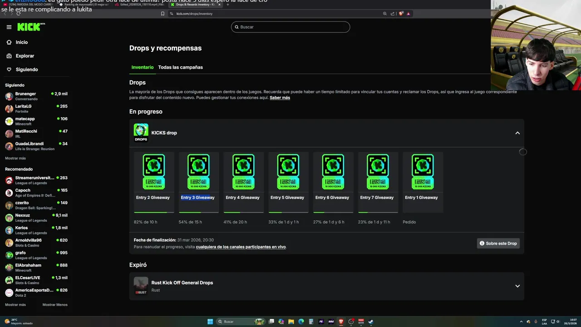Open Siguiendo in the sidebar
The width and height of the screenshot is (581, 327).
[26, 69]
